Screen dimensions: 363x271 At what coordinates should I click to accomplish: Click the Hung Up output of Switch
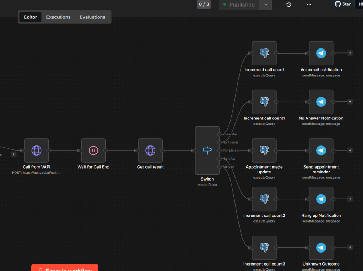219,158
